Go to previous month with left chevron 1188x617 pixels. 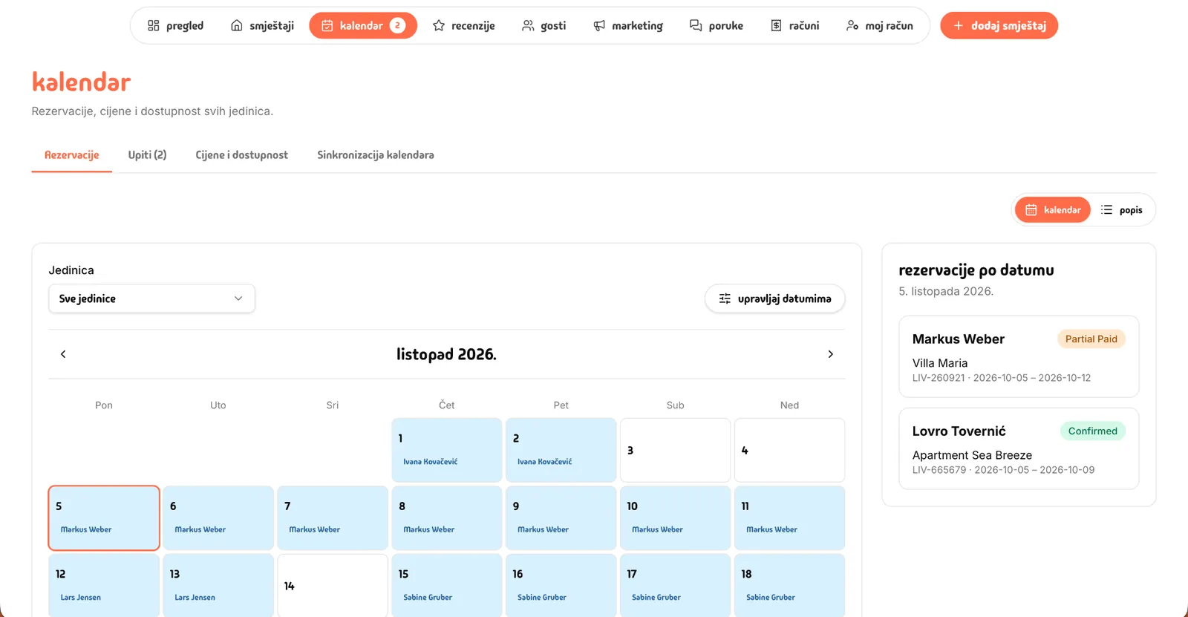tap(63, 354)
